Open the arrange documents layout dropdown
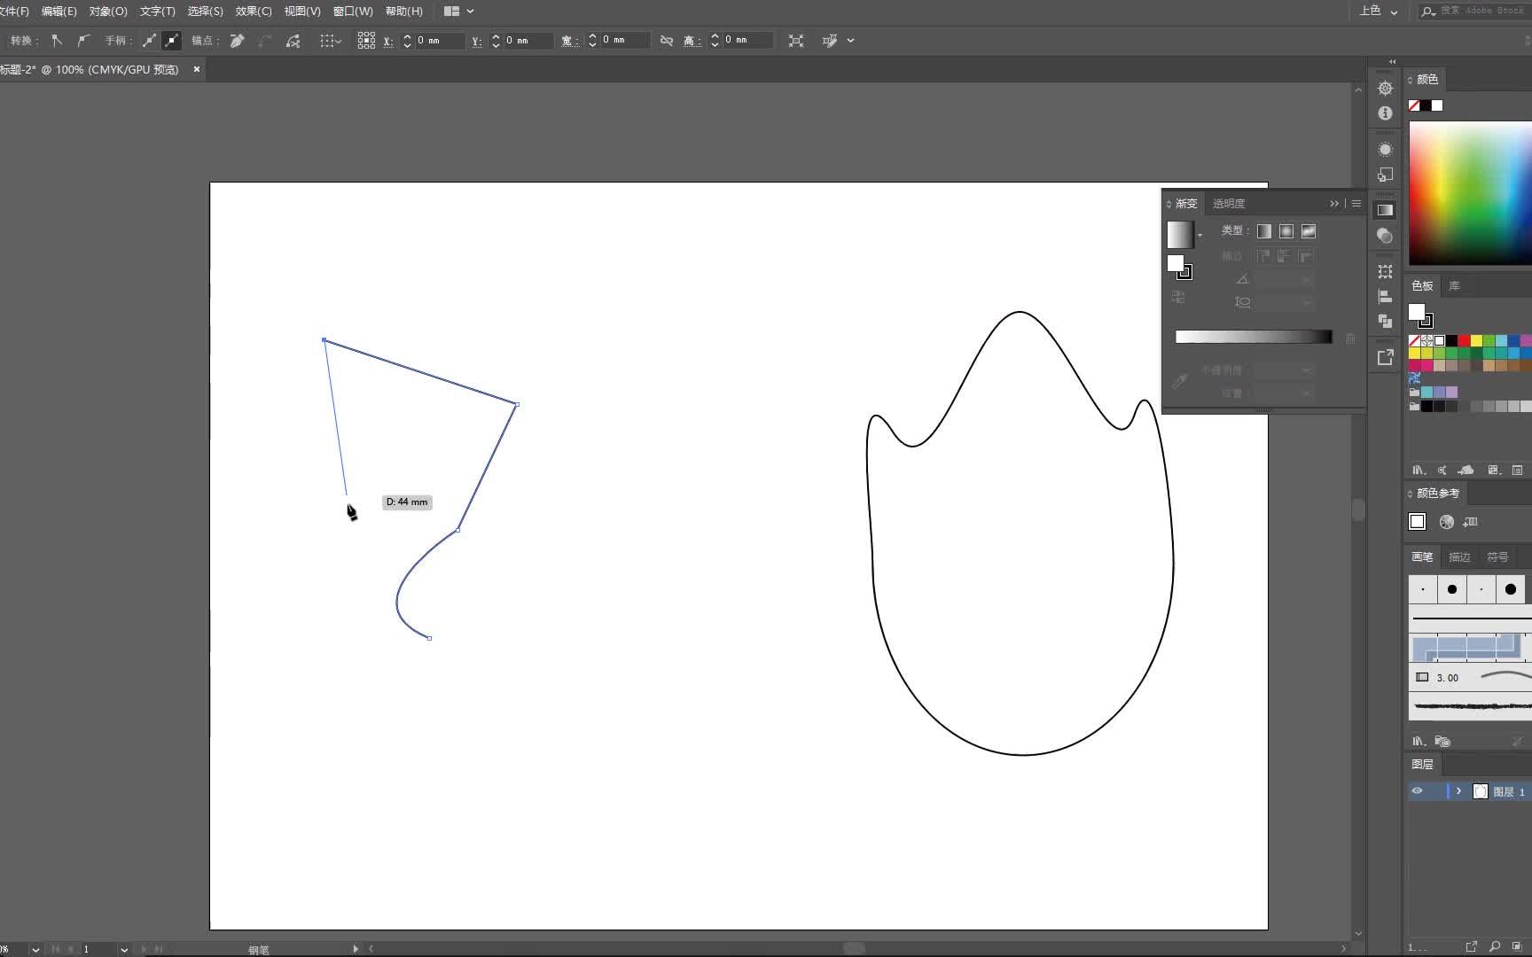The height and width of the screenshot is (957, 1532). [x=458, y=12]
